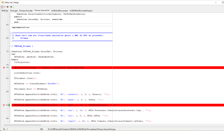This screenshot has height=131, width=224.
Task: Collapse the public section fold marker
Action: pyautogui.click(x=10, y=17)
